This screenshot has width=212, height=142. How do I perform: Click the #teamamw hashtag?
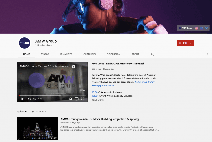point(108,85)
